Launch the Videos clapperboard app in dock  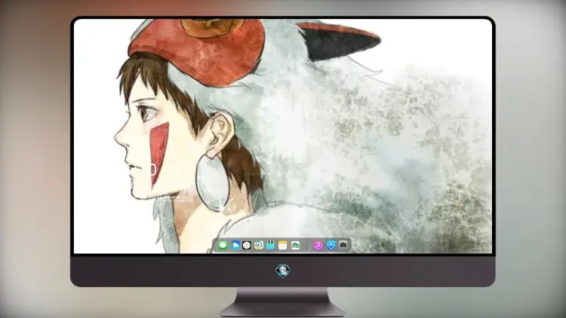tap(270, 246)
